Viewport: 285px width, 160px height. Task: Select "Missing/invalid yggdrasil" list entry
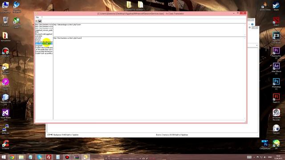44,34
